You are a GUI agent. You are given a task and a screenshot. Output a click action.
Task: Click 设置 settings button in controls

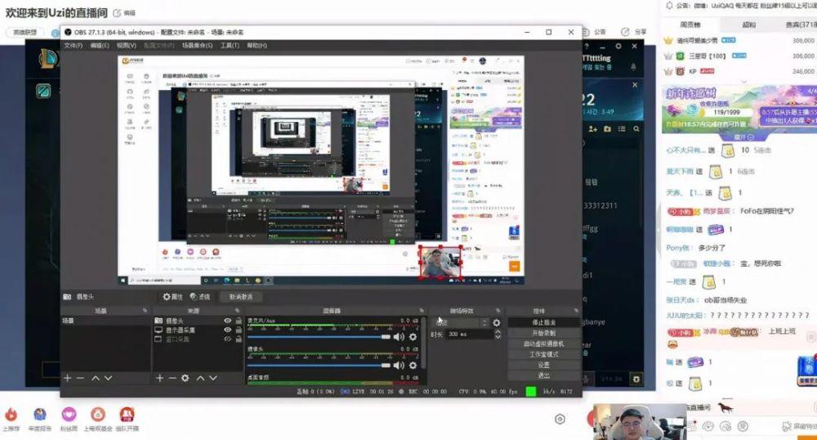(543, 365)
